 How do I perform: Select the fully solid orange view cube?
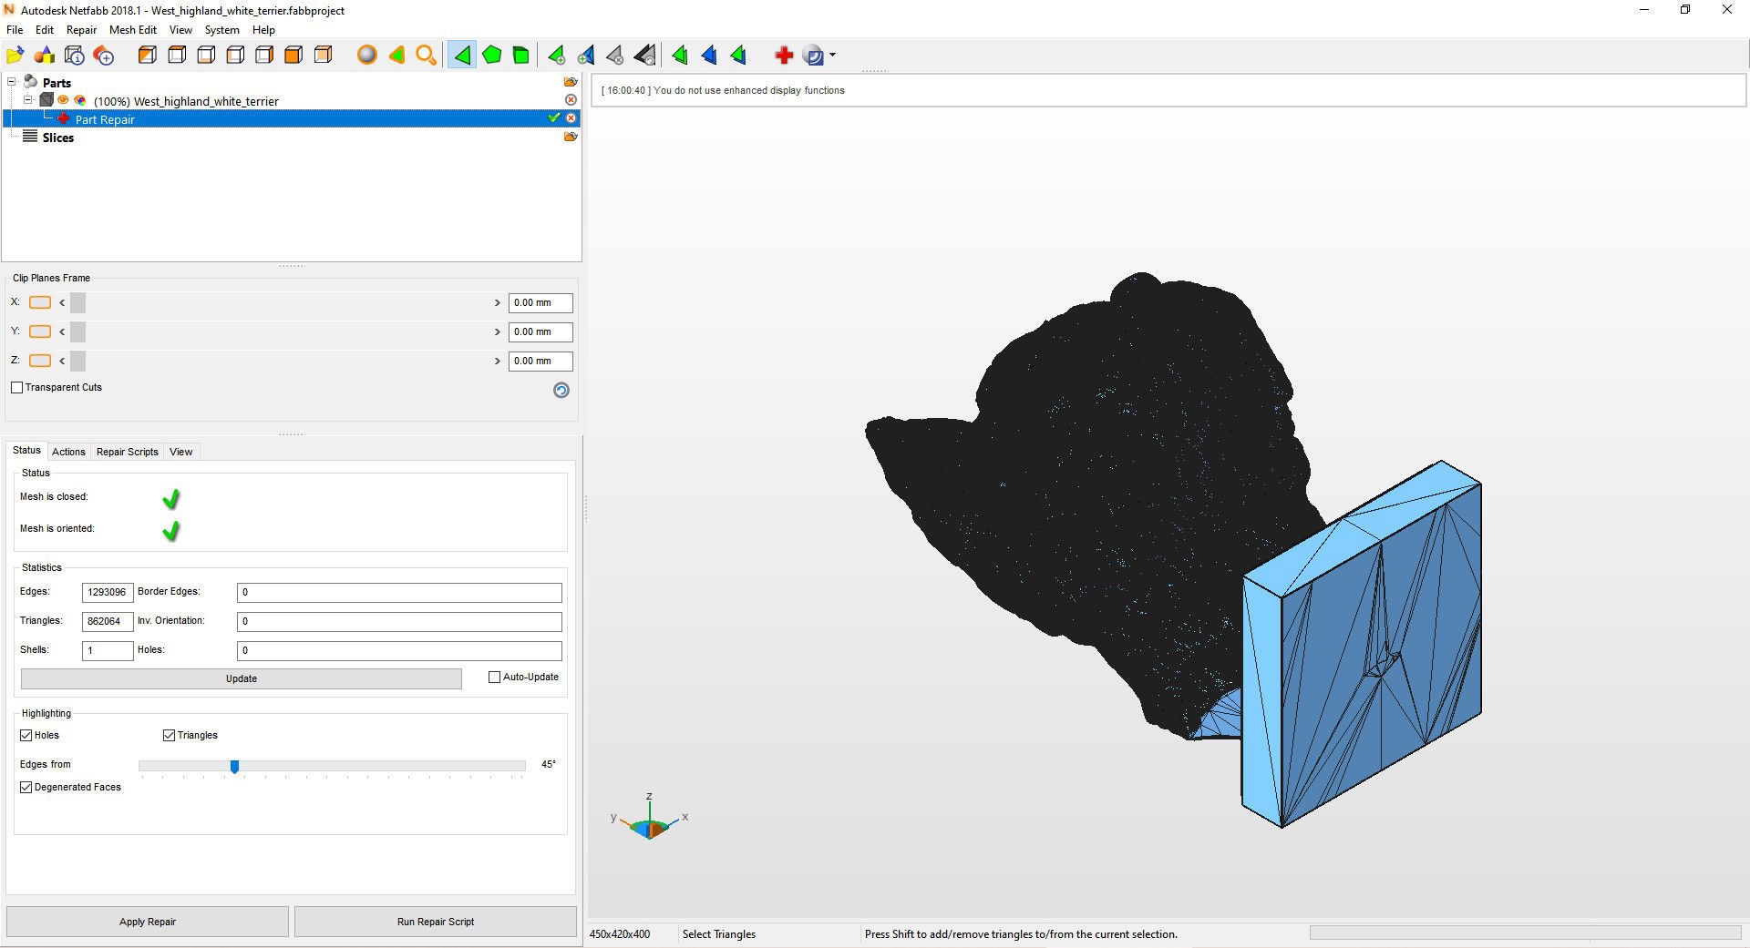[293, 56]
